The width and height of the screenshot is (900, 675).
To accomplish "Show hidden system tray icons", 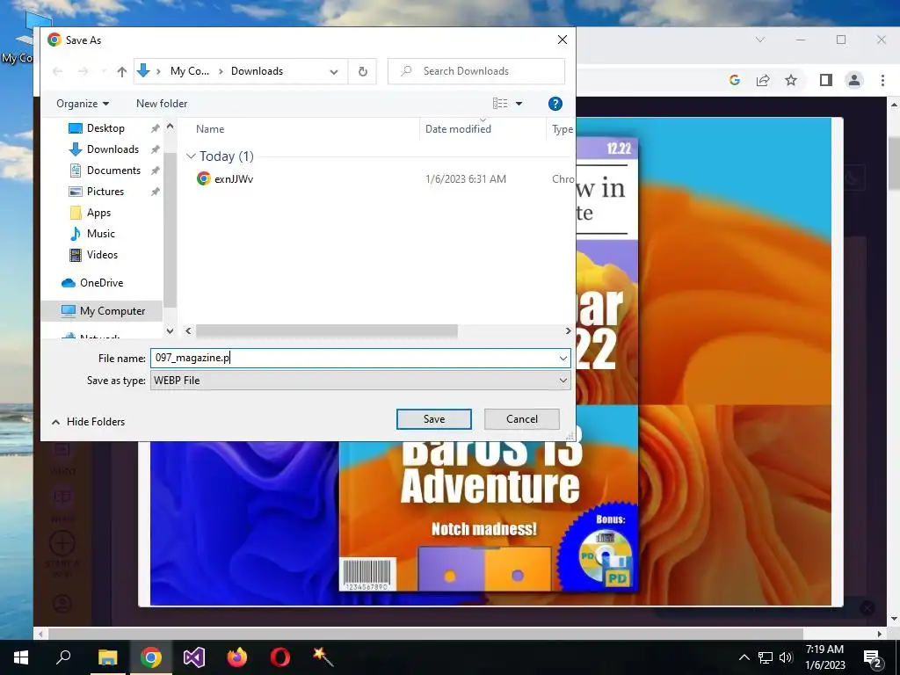I will 744,657.
